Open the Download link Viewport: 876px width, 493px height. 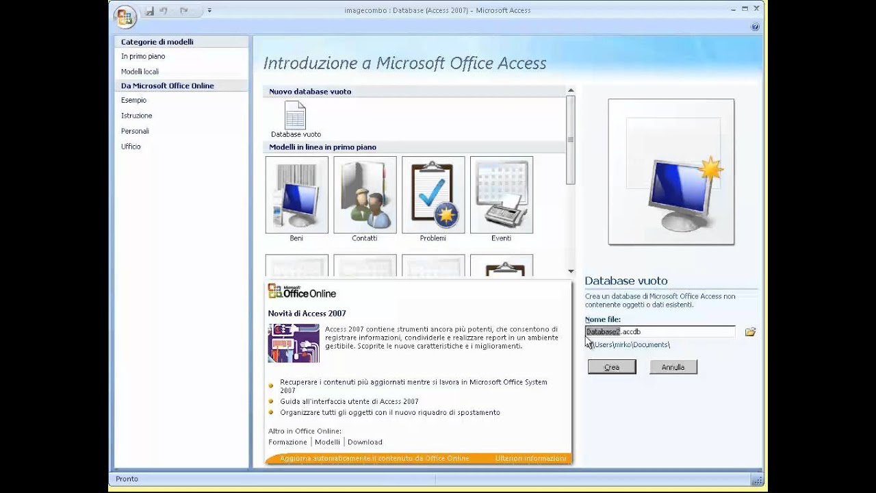point(365,442)
